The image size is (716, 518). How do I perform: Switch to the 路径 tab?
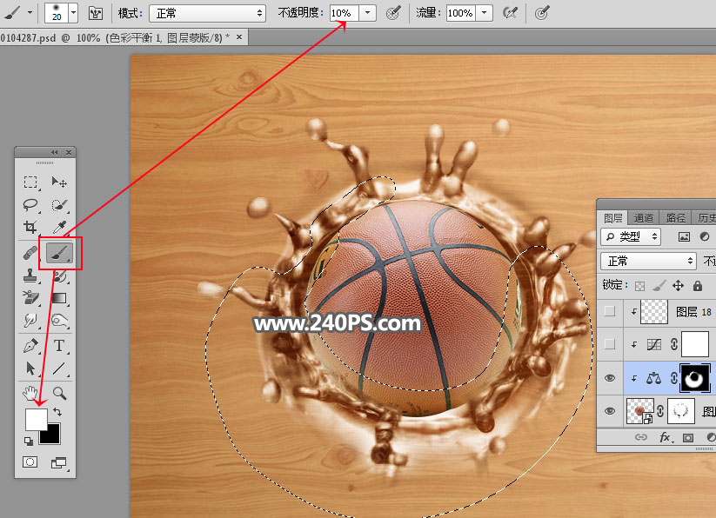675,218
